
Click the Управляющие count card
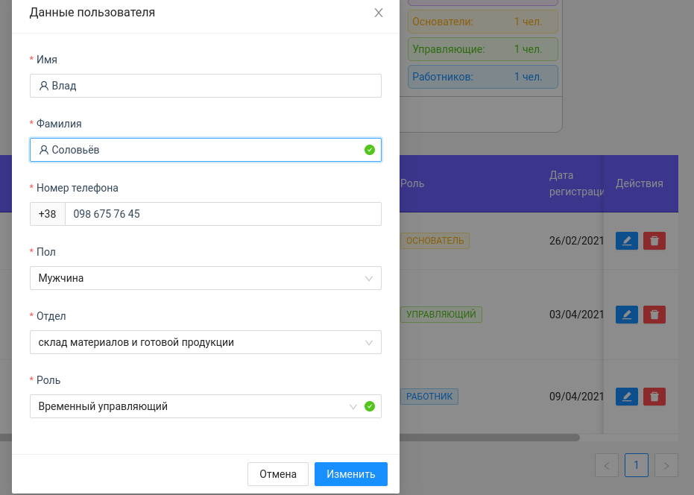click(483, 49)
